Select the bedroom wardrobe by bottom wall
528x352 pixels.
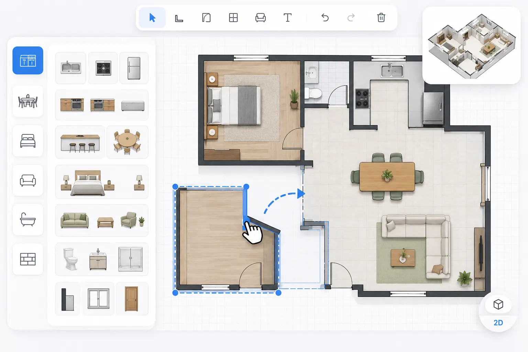(222, 155)
